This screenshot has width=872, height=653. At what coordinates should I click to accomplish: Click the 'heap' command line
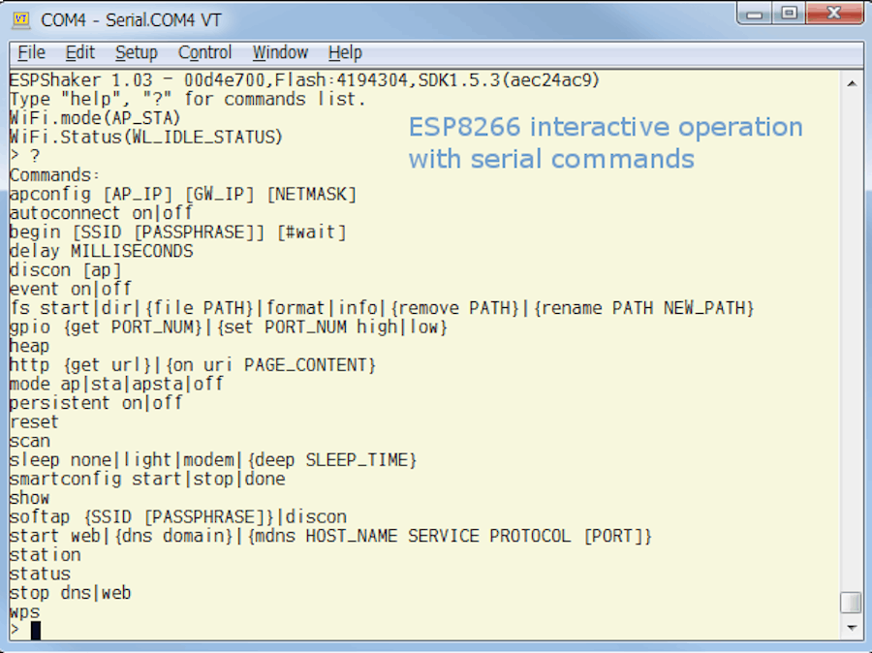29,346
